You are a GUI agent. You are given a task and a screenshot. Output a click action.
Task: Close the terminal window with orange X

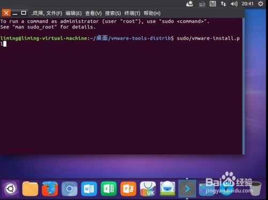click(x=6, y=13)
